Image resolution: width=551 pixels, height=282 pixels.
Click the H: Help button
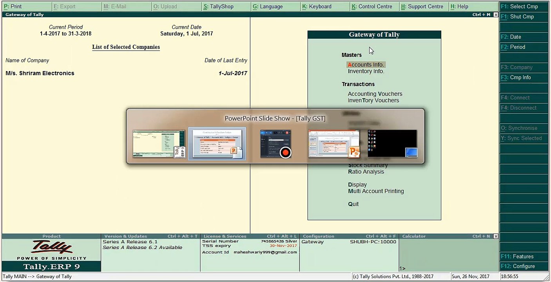click(x=474, y=6)
